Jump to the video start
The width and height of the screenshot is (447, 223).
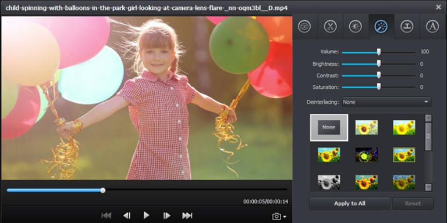pos(107,215)
